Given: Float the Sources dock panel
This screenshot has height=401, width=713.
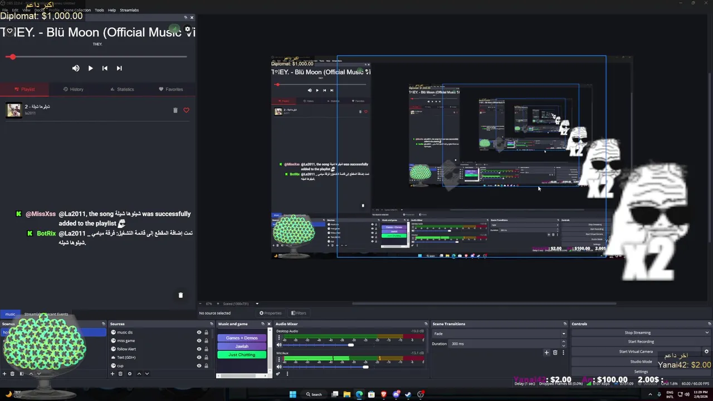Looking at the screenshot, I should pos(211,324).
